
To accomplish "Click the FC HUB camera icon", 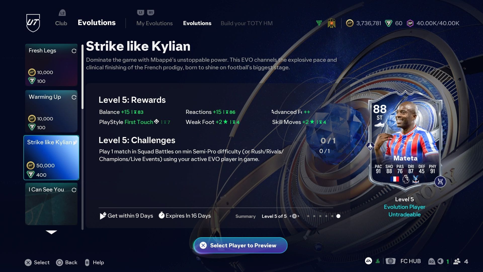I will pyautogui.click(x=390, y=261).
